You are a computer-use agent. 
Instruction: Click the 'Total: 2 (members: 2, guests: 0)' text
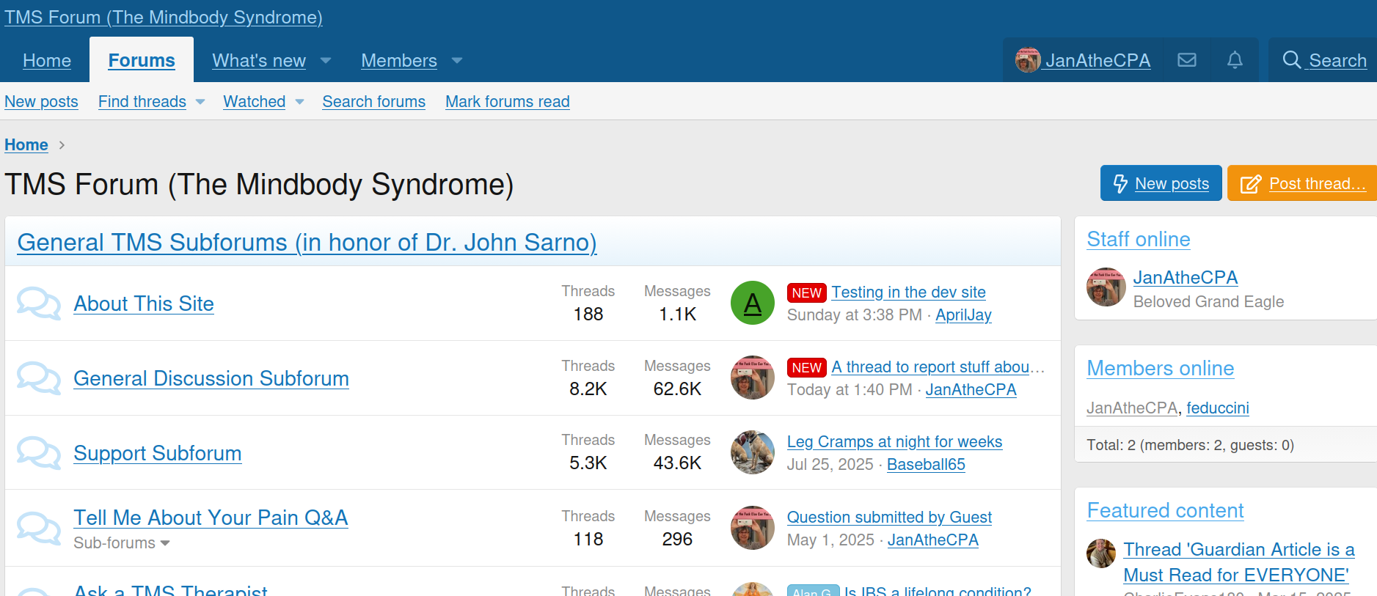1190,445
